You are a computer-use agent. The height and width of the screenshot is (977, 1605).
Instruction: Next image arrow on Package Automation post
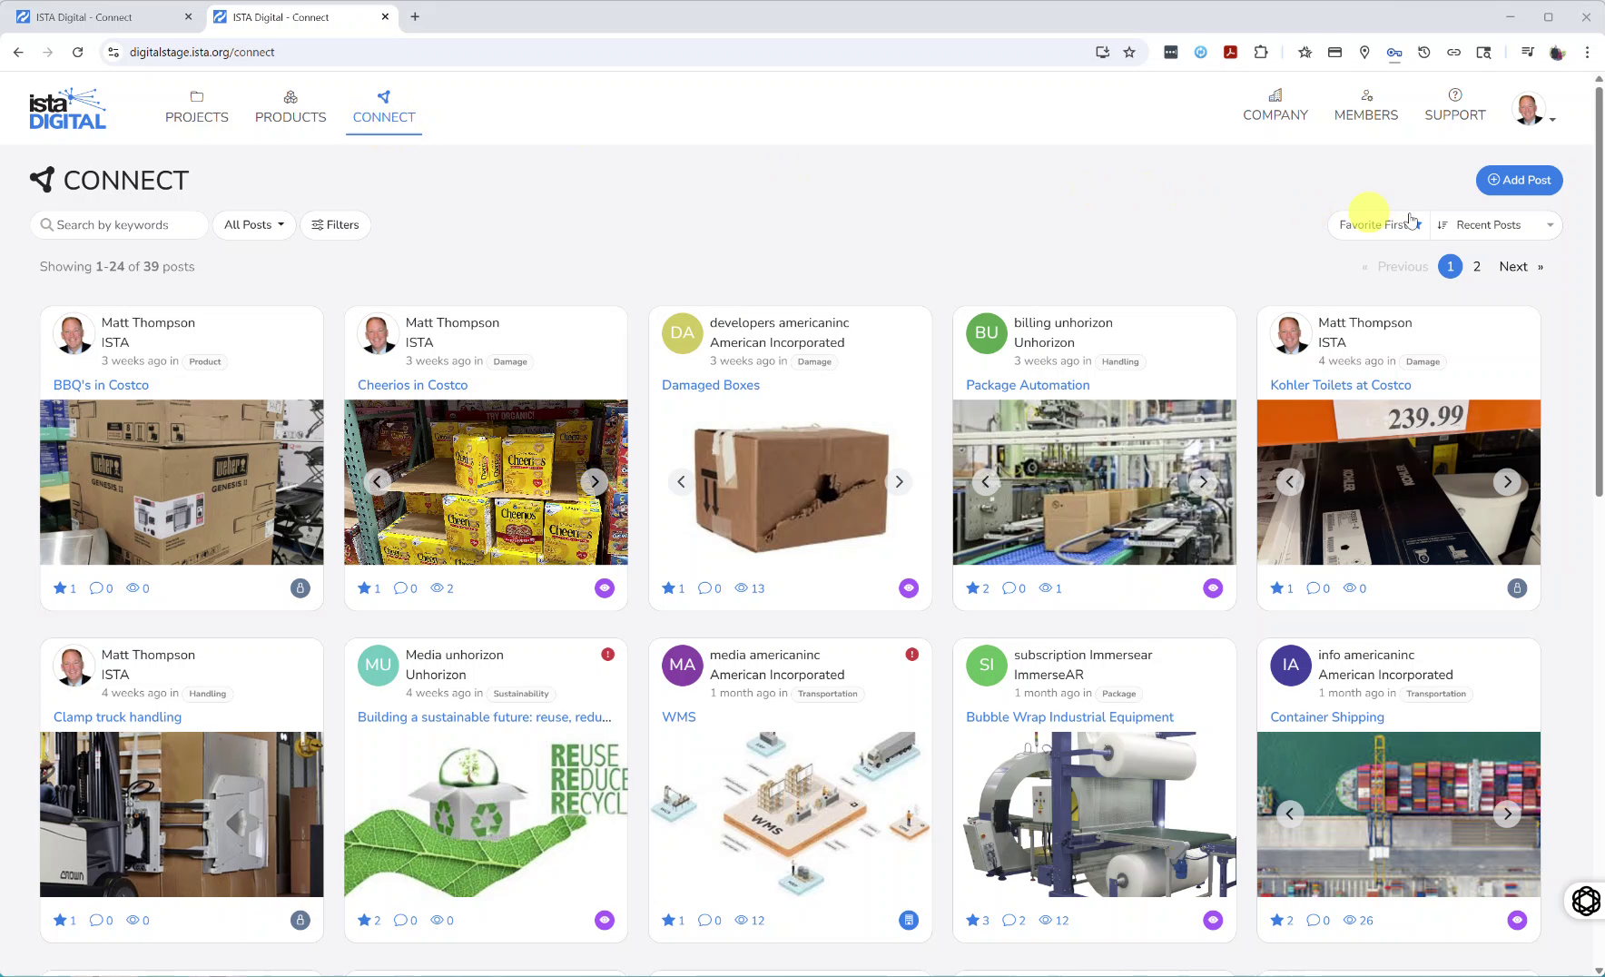click(1204, 482)
